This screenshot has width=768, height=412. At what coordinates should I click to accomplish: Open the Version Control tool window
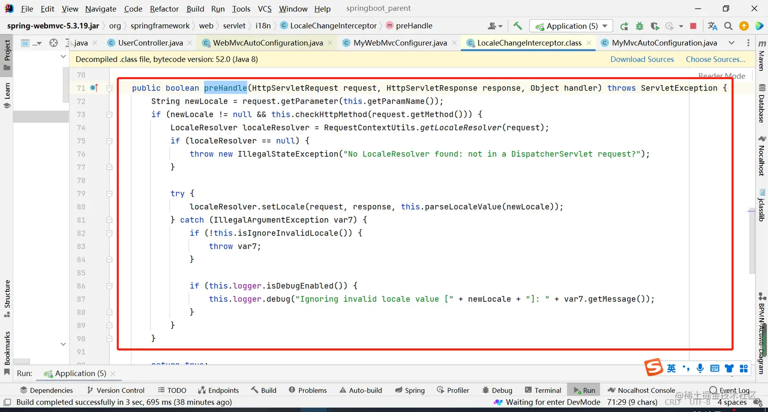(x=116, y=390)
